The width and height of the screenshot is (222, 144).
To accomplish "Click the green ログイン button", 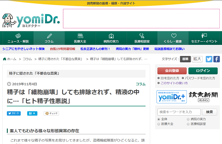I will tap(203, 71).
